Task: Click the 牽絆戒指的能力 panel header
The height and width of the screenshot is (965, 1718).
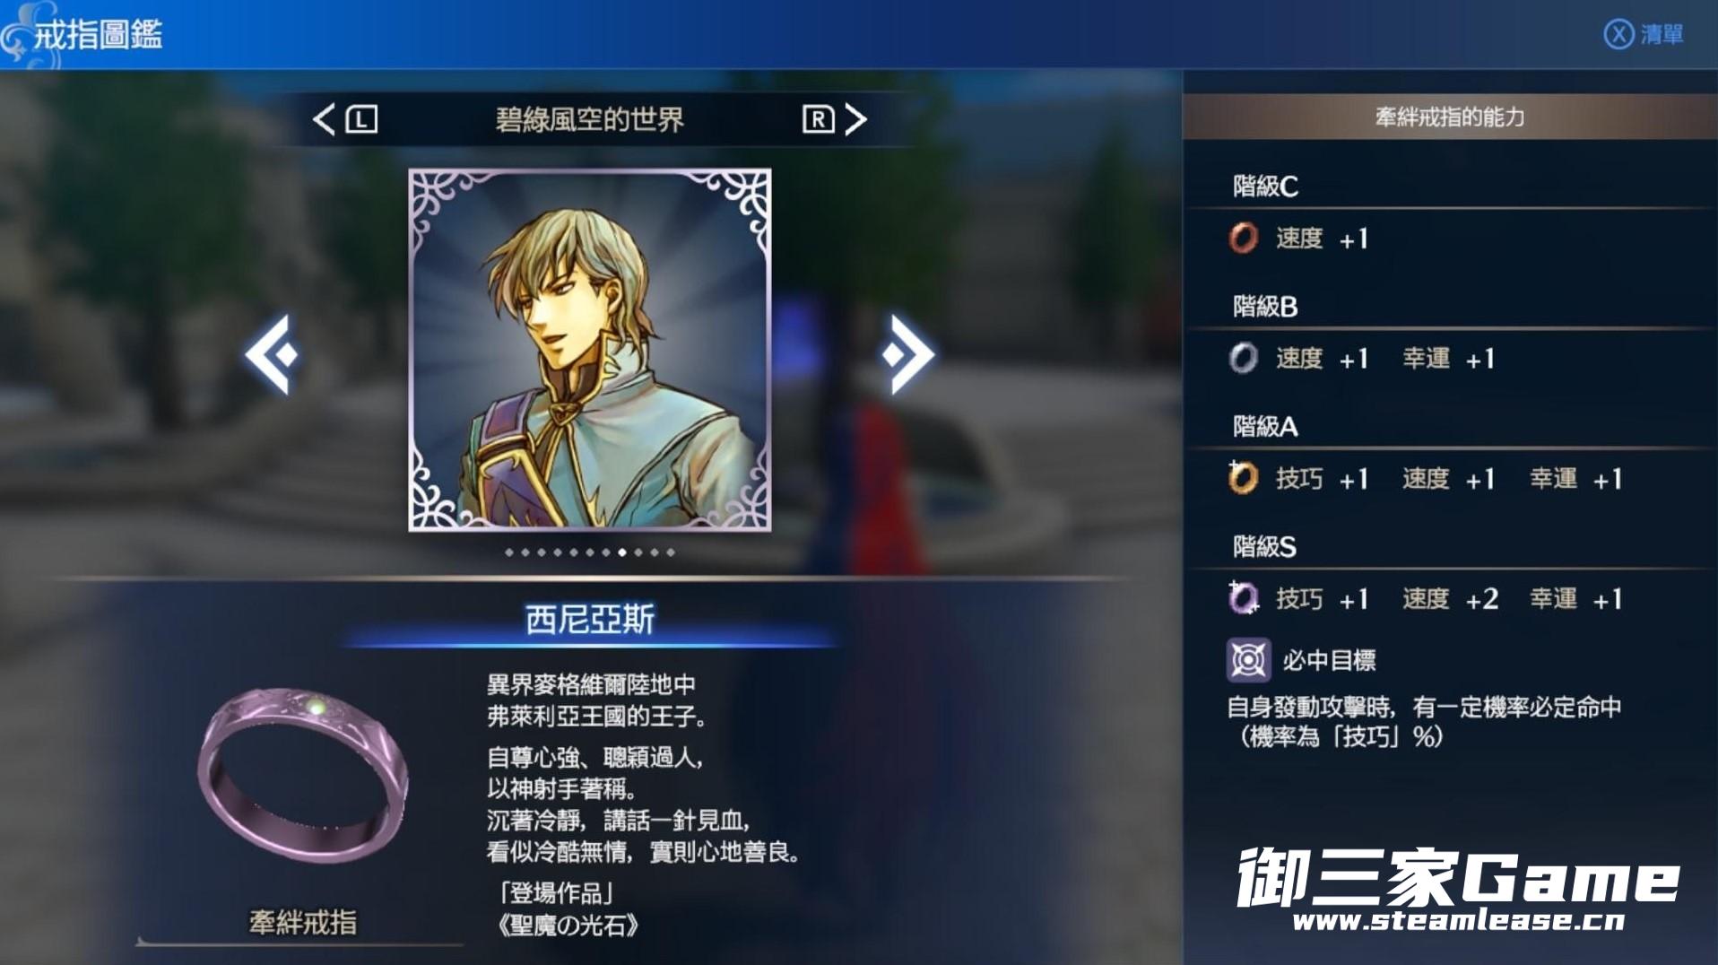Action: pyautogui.click(x=1450, y=117)
